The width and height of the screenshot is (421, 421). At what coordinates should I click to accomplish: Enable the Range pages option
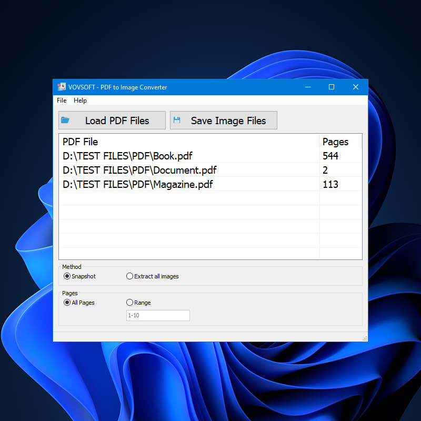(x=129, y=302)
